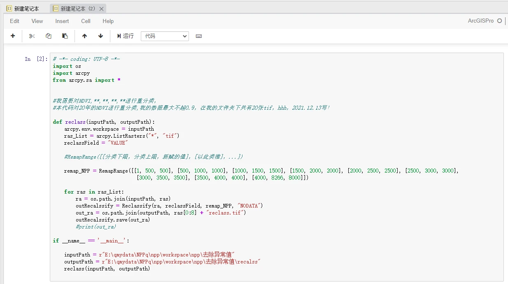Insert a new cell below with plus icon
This screenshot has width=508, height=284.
13,36
